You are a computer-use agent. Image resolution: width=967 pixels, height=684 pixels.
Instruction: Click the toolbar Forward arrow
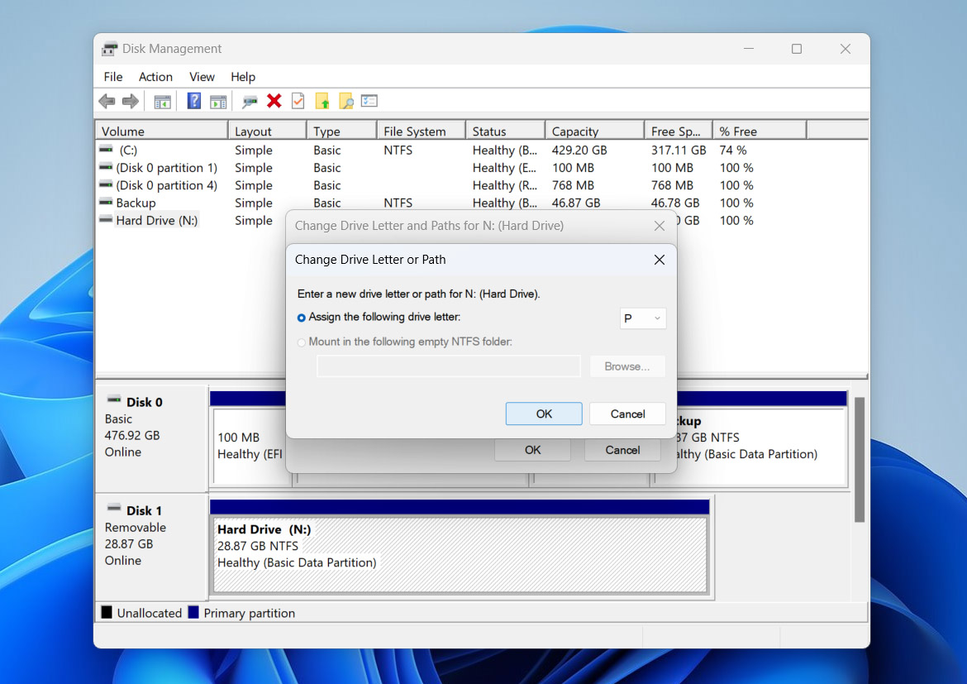point(130,101)
